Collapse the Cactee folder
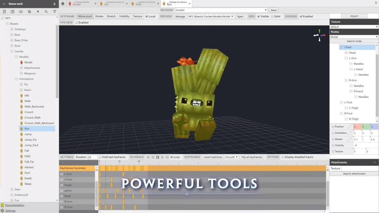This screenshot has width=379, height=213. click(x=12, y=51)
